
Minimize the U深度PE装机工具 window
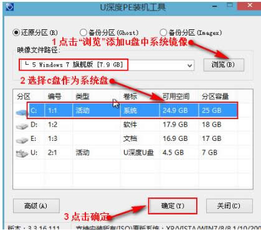pos(215,6)
